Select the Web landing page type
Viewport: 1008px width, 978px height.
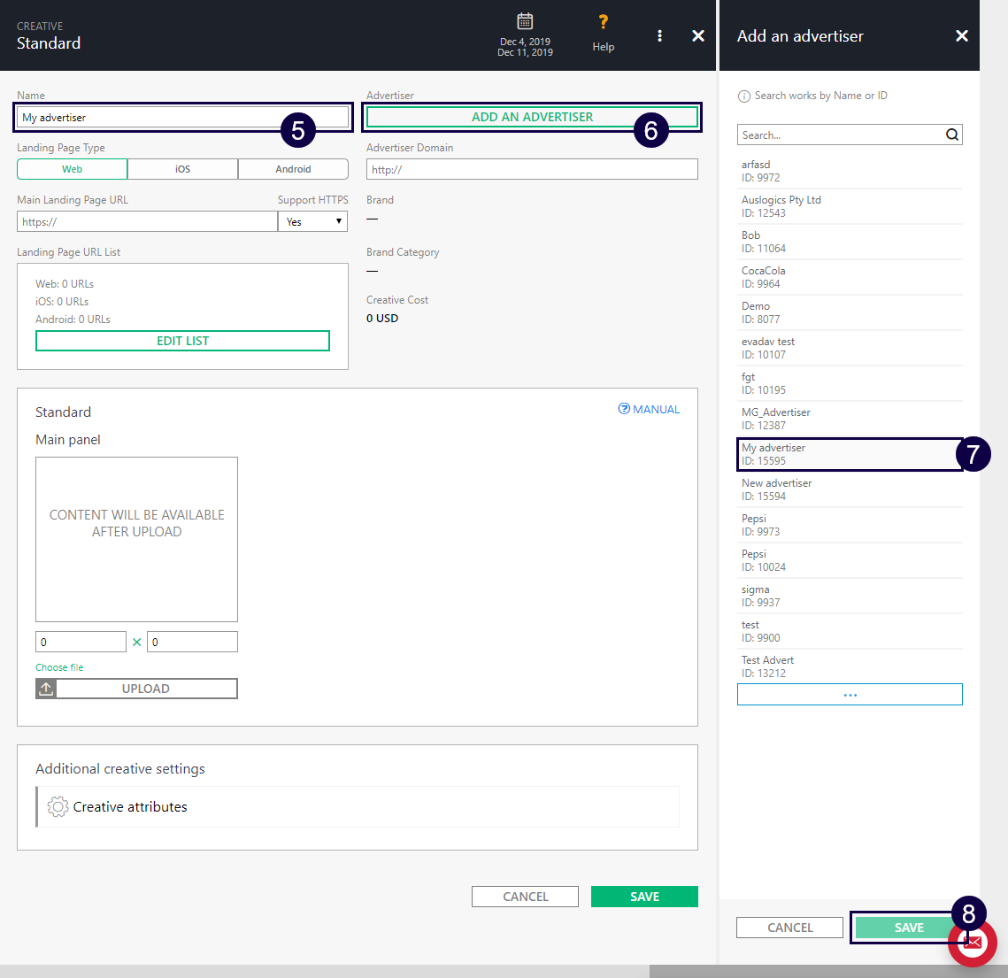click(73, 169)
